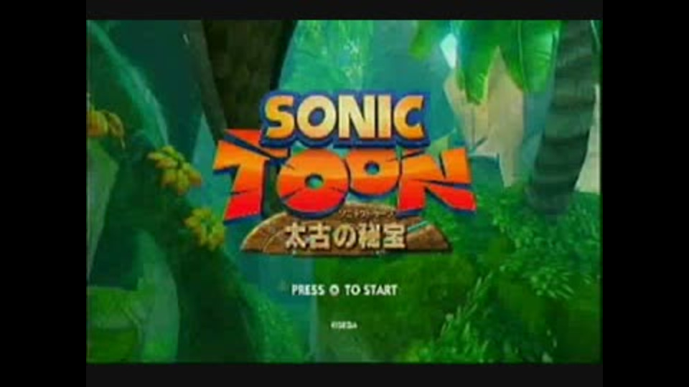The height and width of the screenshot is (387, 689).
Task: Click the TO START text
Action: tap(370, 290)
